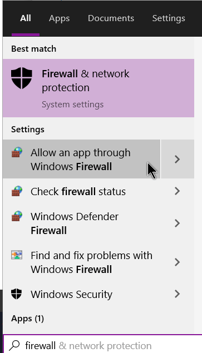Select the All tab
The height and width of the screenshot is (353, 202).
click(x=26, y=18)
